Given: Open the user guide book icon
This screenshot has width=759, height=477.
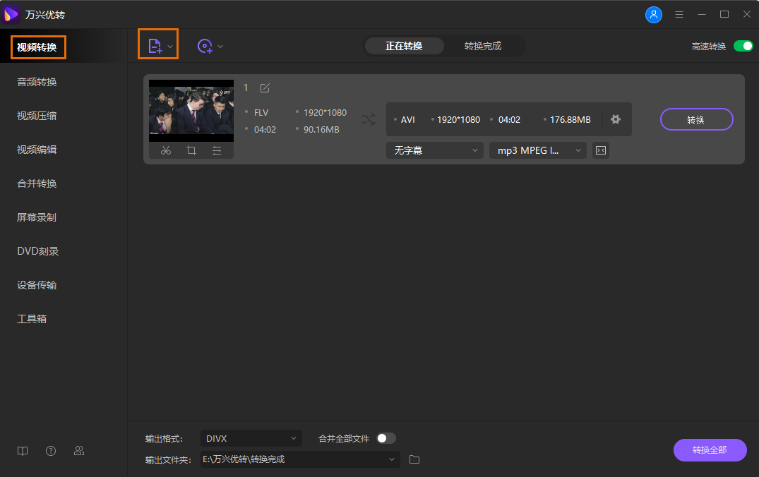Looking at the screenshot, I should click(x=22, y=450).
